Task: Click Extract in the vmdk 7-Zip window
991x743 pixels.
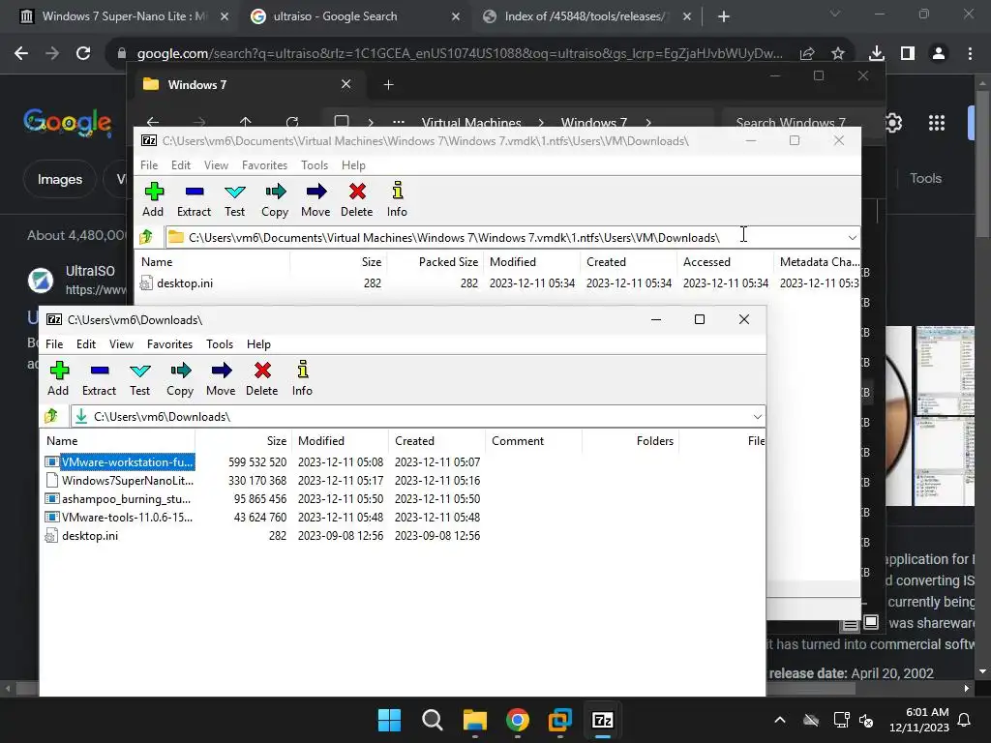Action: tap(194, 199)
